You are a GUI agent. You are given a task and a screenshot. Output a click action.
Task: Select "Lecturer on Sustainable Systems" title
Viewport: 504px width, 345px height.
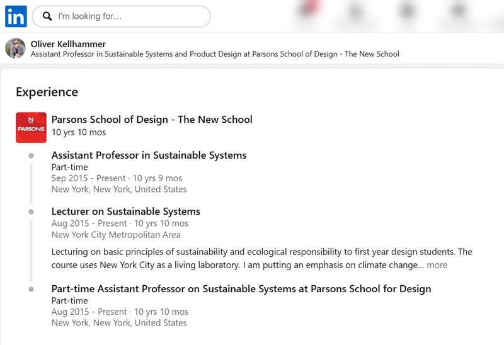tap(125, 212)
